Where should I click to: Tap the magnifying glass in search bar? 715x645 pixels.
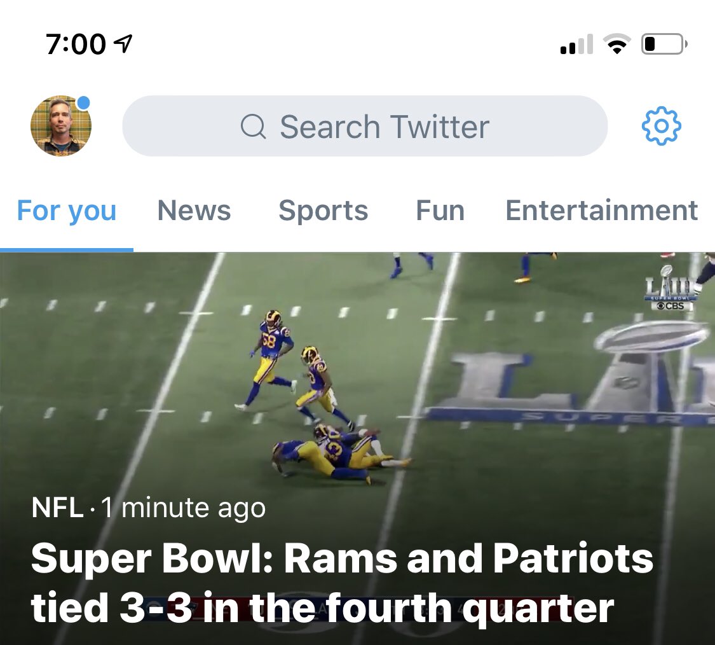coord(253,126)
